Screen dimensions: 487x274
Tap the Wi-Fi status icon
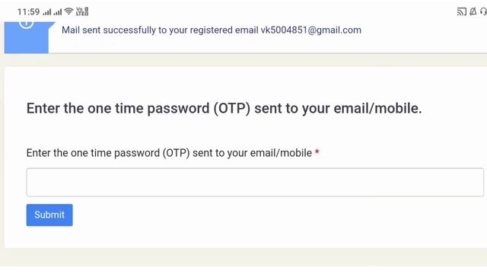(68, 11)
